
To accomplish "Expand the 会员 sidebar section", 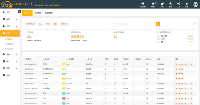I will coord(10,26).
